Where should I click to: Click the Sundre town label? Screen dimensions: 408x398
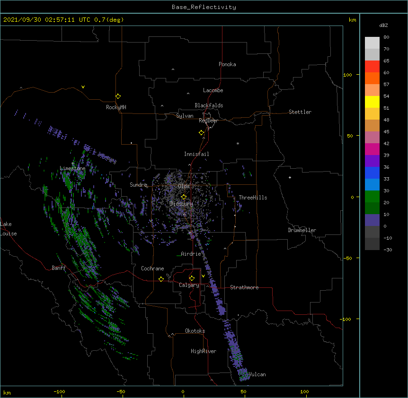click(138, 185)
